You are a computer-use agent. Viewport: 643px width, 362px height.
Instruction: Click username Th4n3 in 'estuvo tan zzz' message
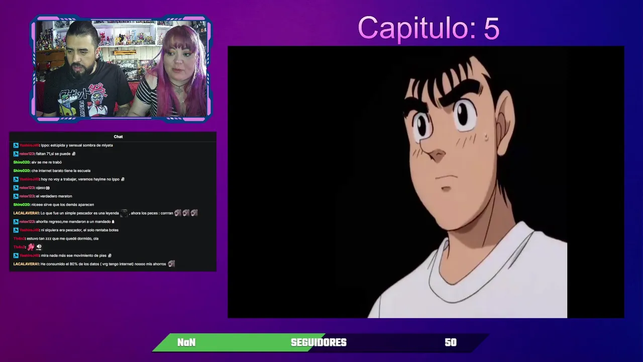(x=19, y=239)
